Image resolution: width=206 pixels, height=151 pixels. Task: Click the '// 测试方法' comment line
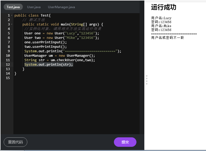(x=34, y=20)
